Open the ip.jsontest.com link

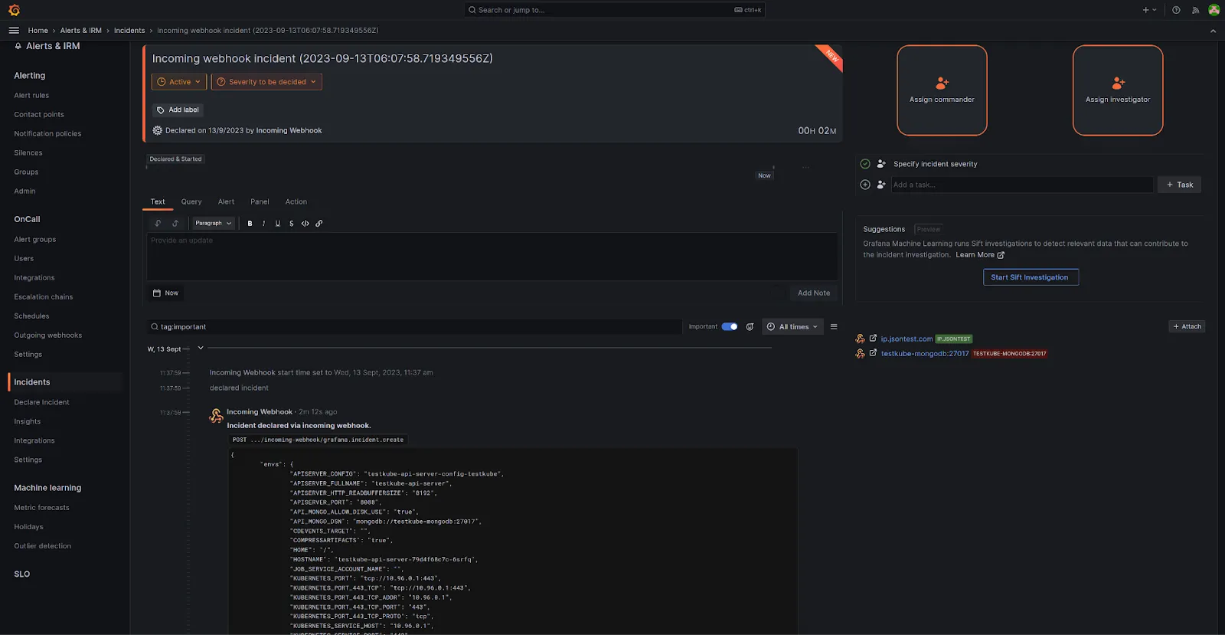pos(906,339)
